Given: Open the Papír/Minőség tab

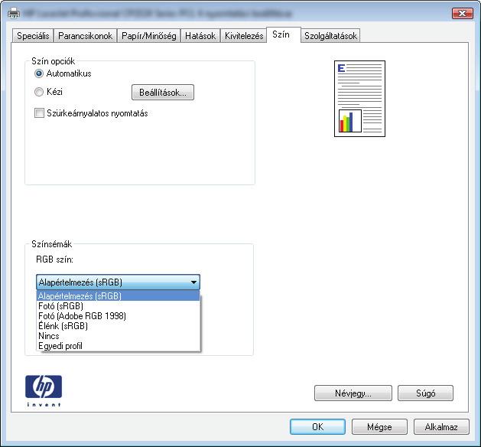Looking at the screenshot, I should (x=149, y=36).
